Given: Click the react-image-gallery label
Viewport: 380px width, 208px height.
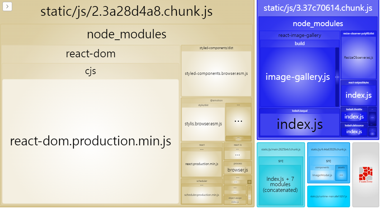Looking at the screenshot, I should pos(300,35).
